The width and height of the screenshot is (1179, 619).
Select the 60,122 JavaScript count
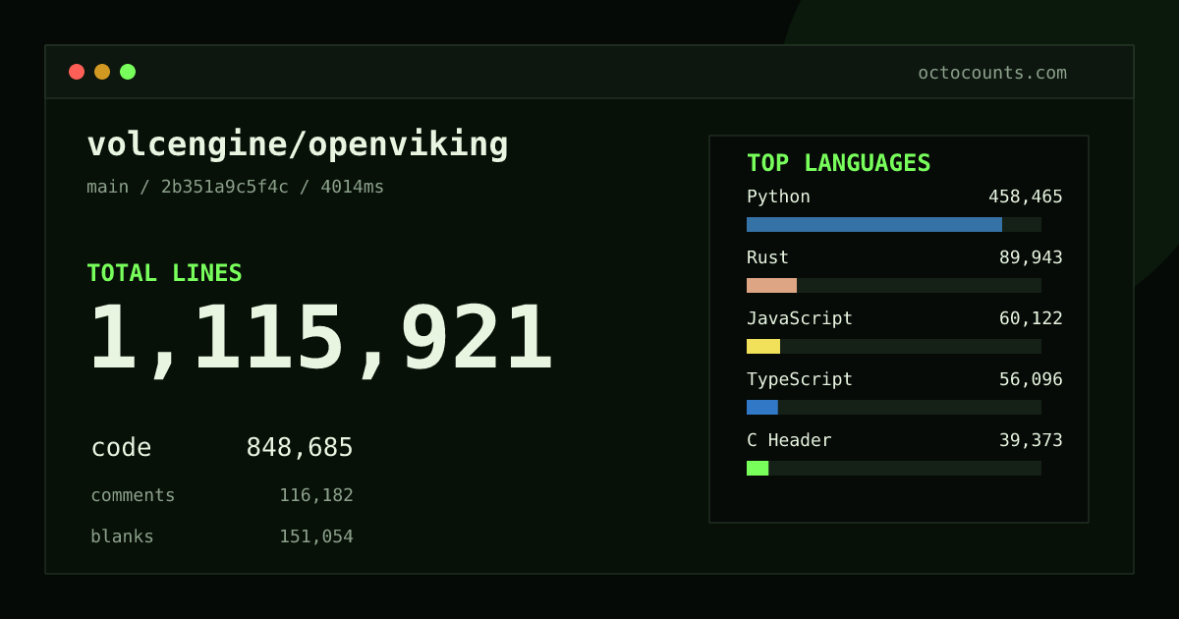click(1031, 318)
